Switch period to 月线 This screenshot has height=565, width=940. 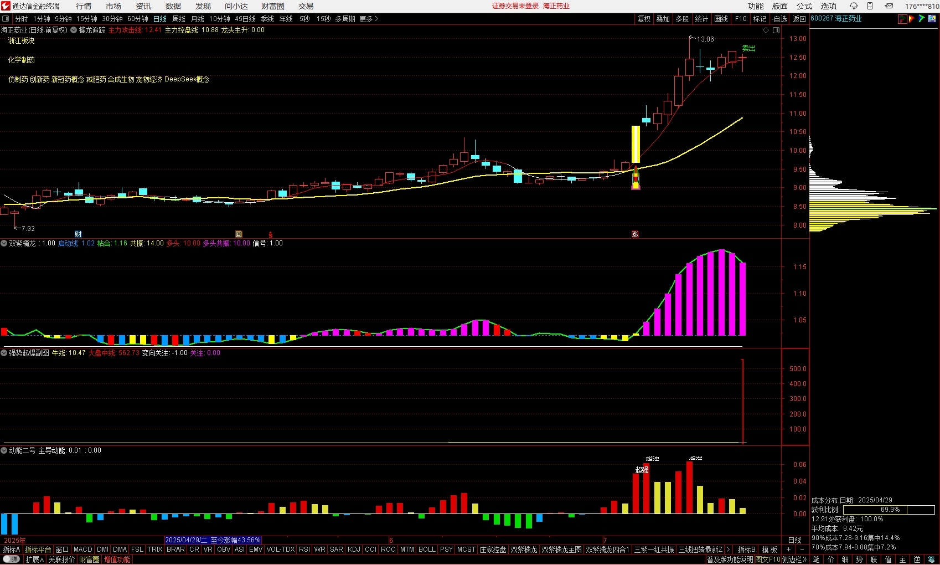point(198,19)
